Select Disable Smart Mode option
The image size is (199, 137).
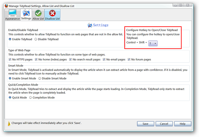coord(40,78)
